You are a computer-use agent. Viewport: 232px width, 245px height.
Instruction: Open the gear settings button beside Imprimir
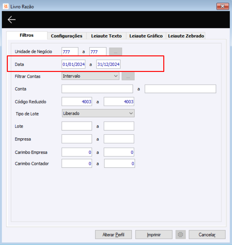[180, 234]
